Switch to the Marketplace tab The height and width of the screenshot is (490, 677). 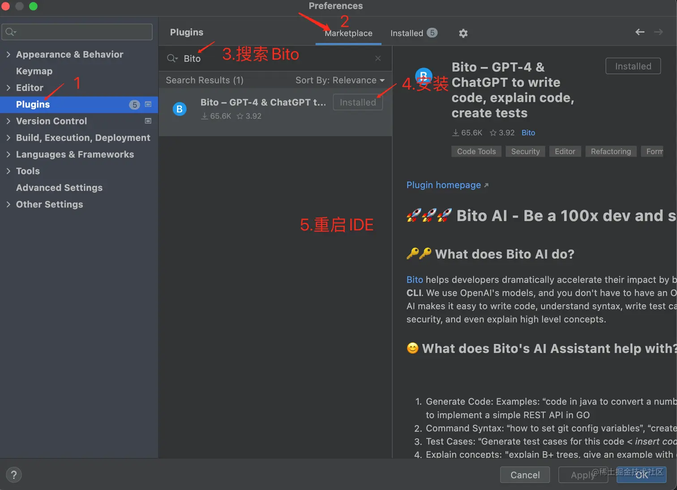pos(348,33)
